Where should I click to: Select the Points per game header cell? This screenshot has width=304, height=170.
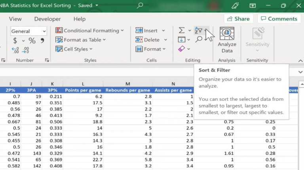pyautogui.click(x=83, y=90)
